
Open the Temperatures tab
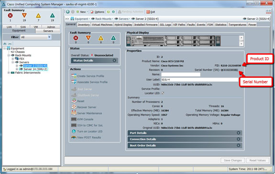(237, 25)
